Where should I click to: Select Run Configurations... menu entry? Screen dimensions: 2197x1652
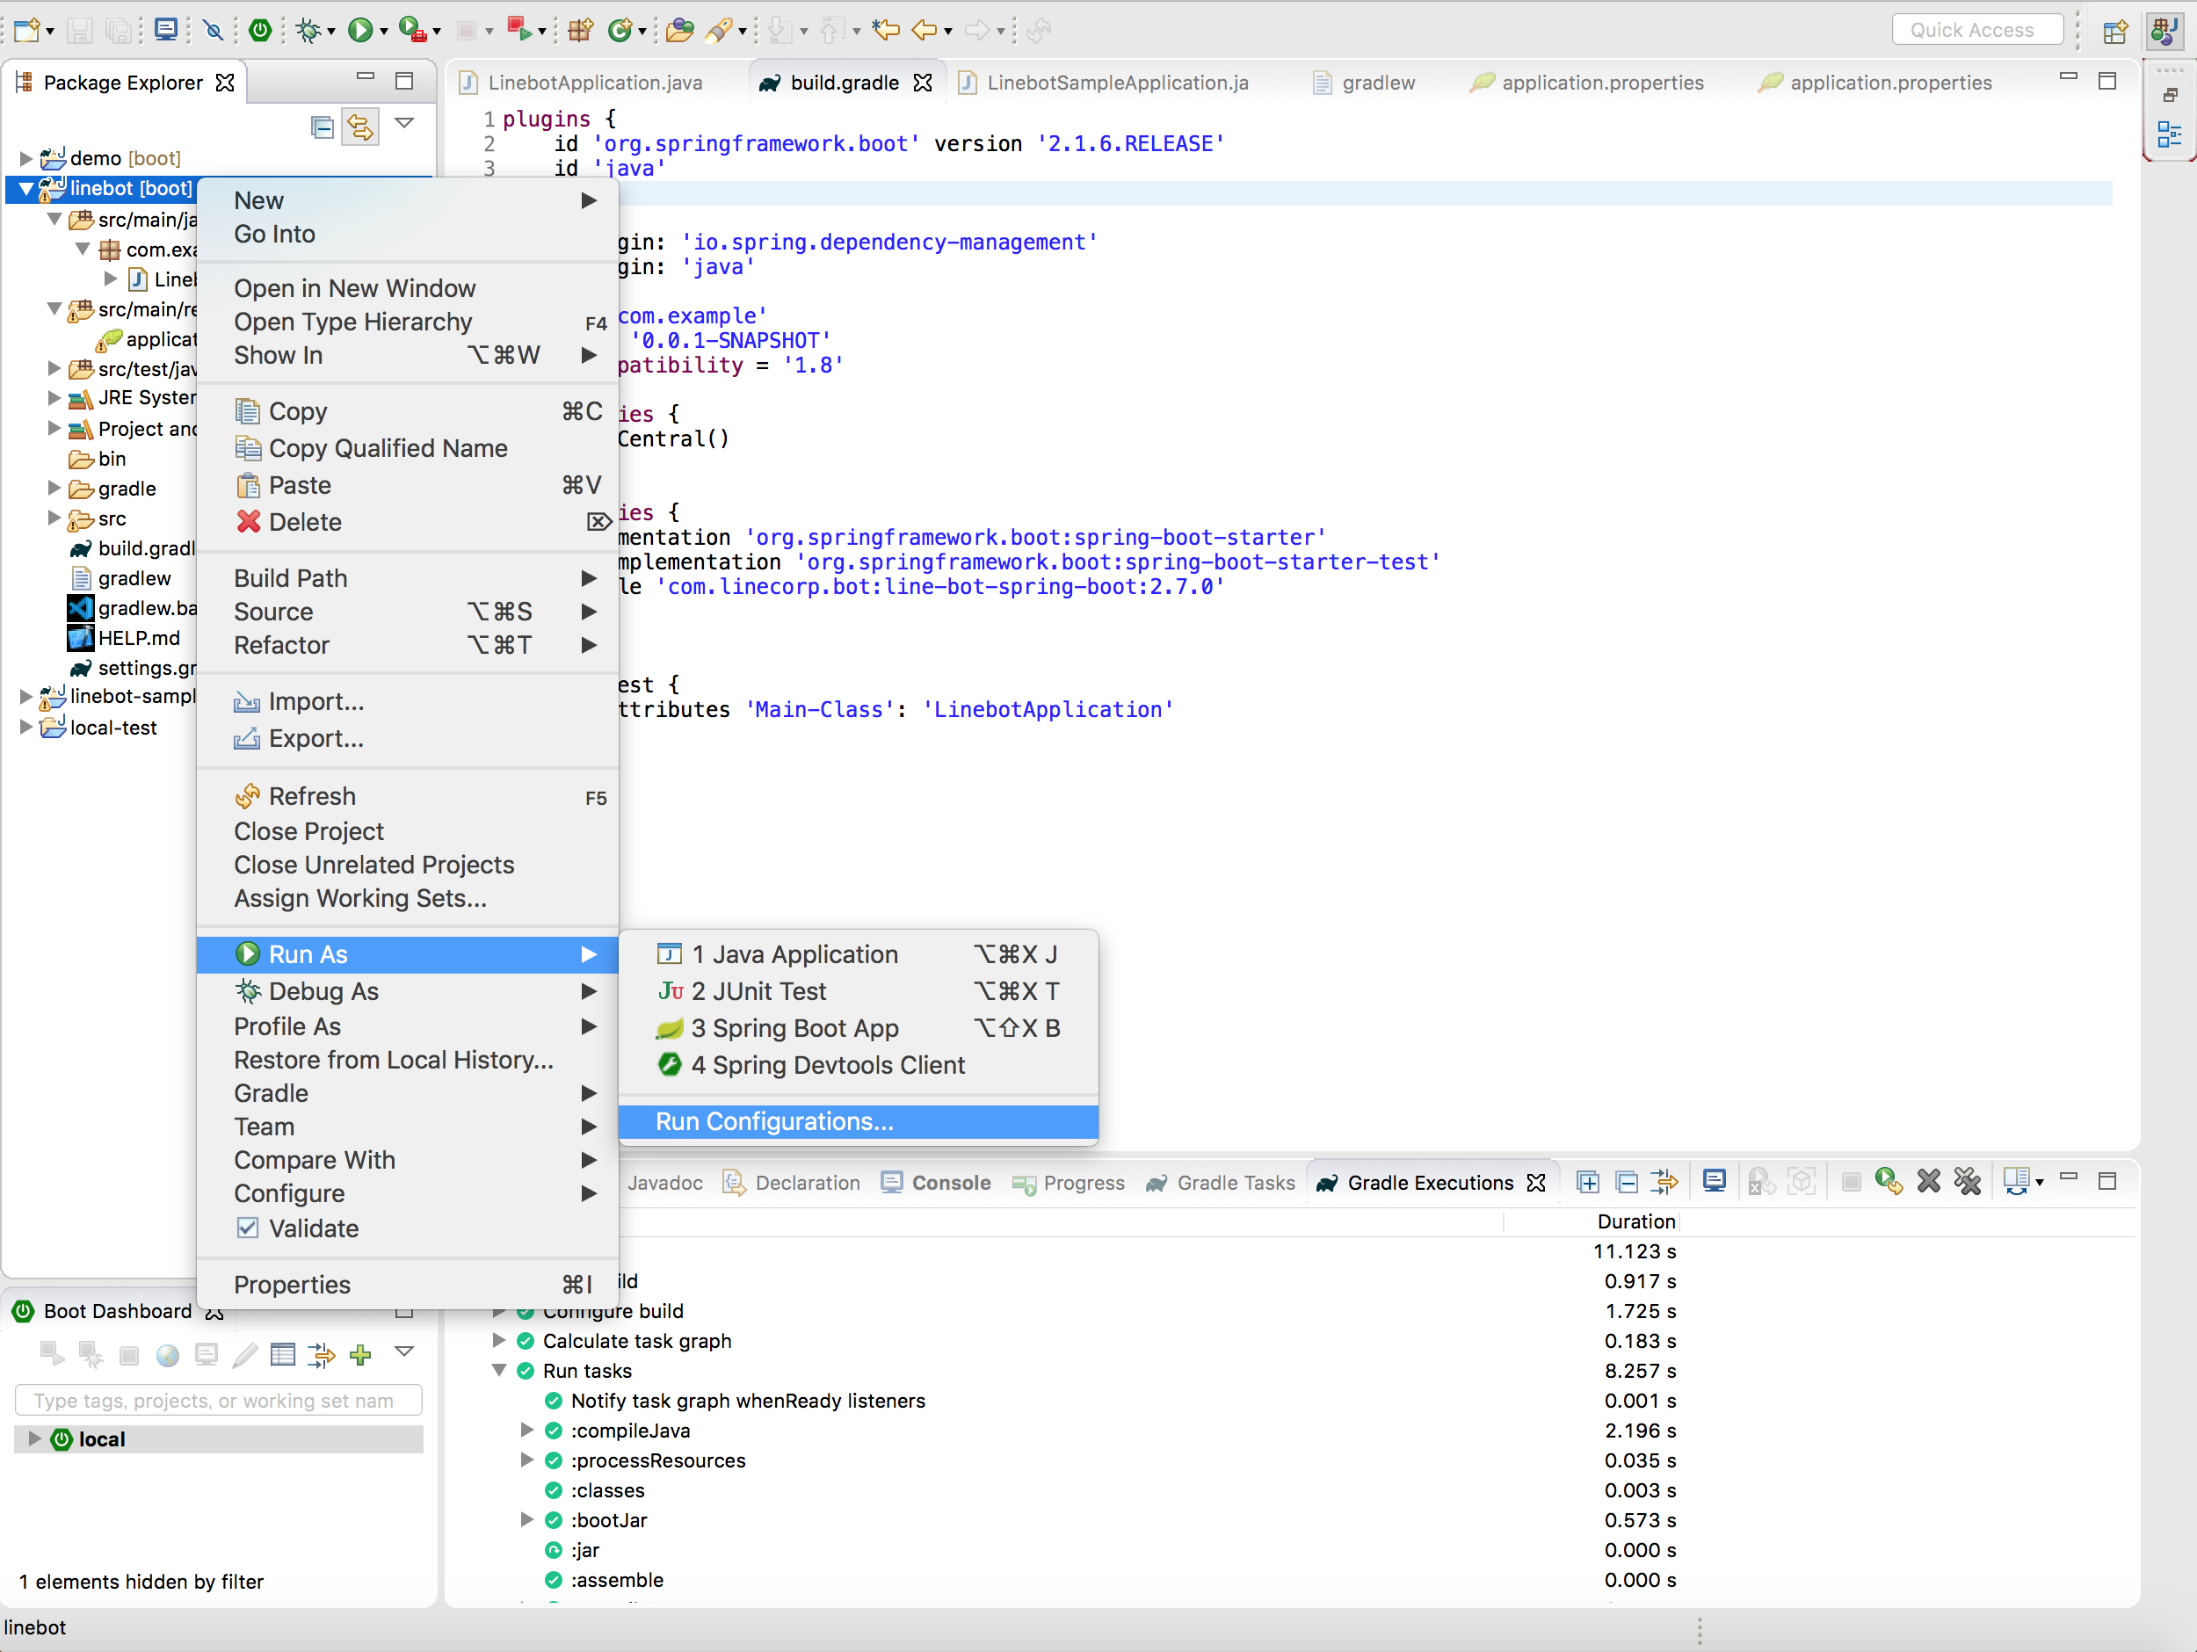(773, 1121)
